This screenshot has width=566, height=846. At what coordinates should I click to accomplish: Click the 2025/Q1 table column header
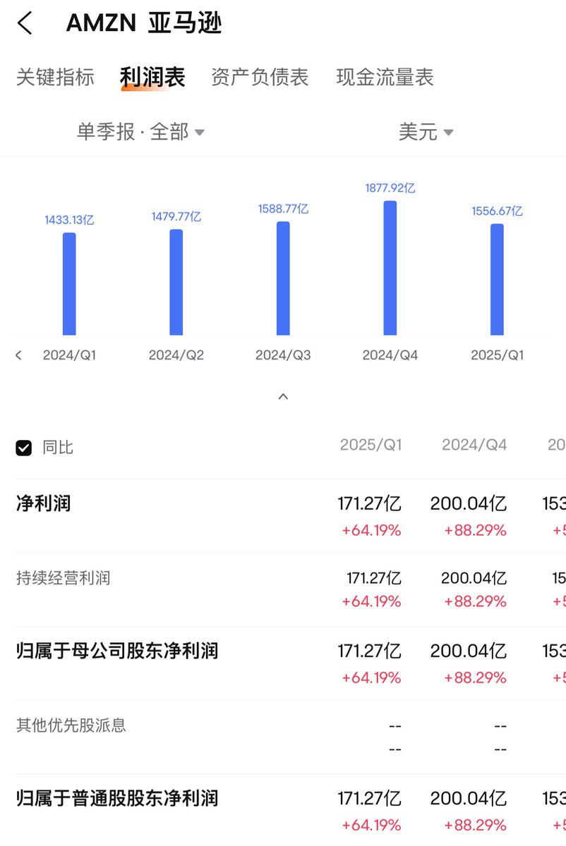371,445
